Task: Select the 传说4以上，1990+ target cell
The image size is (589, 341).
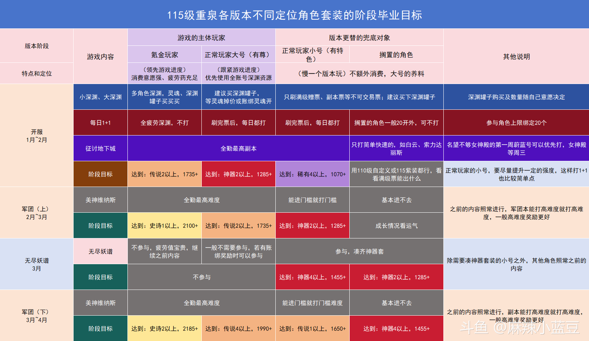Action: click(238, 329)
